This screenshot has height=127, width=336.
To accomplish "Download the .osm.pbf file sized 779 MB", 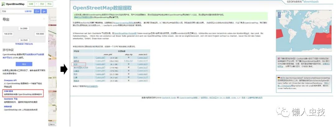I will 100,67.
